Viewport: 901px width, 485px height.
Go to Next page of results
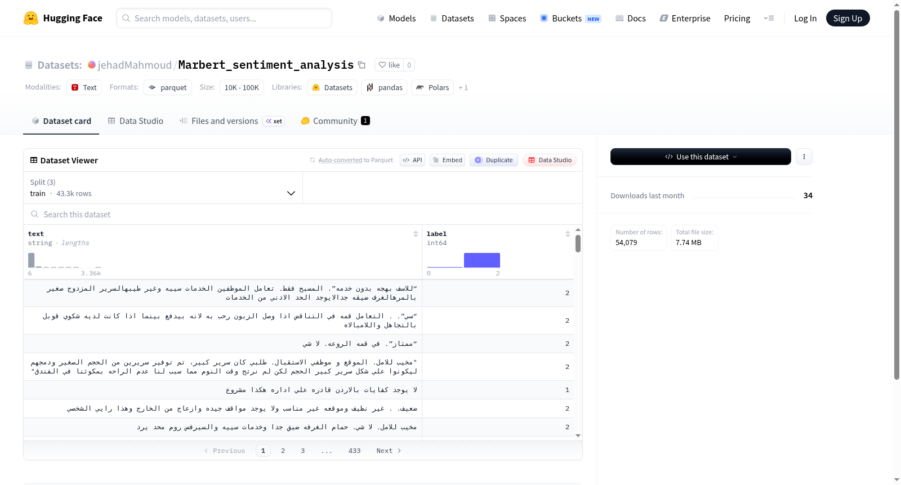click(x=389, y=451)
